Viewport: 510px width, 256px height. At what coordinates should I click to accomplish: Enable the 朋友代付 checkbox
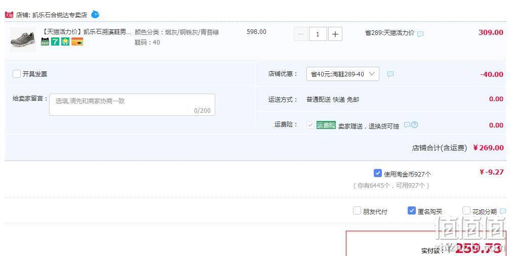(357, 210)
